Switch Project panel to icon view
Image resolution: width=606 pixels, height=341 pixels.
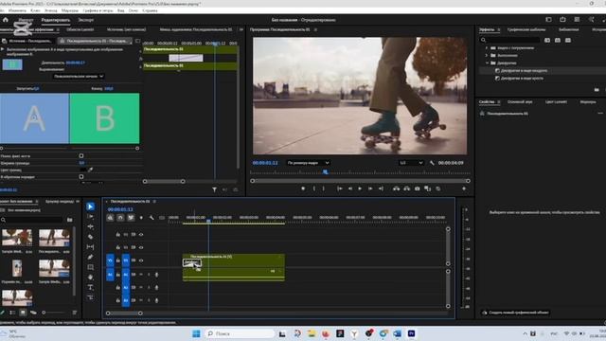pos(23,313)
